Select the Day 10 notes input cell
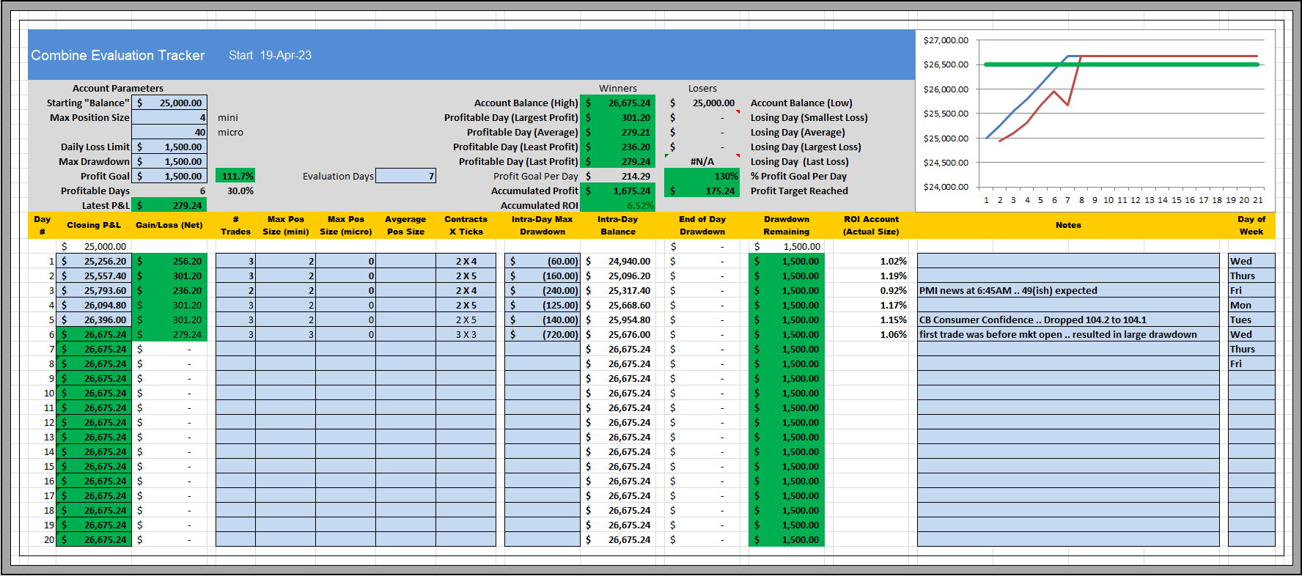This screenshot has height=576, width=1302. coord(1068,393)
